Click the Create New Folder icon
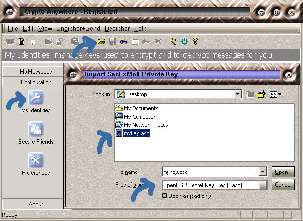 (261, 94)
